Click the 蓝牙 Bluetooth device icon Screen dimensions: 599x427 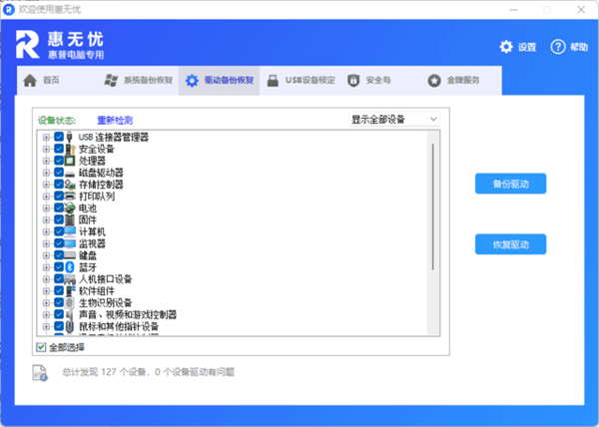point(70,266)
